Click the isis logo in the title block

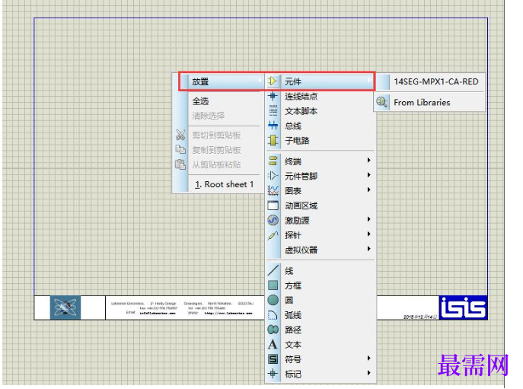[463, 308]
